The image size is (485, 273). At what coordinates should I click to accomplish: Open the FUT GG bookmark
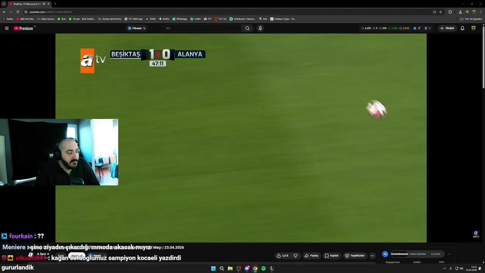pyautogui.click(x=221, y=19)
